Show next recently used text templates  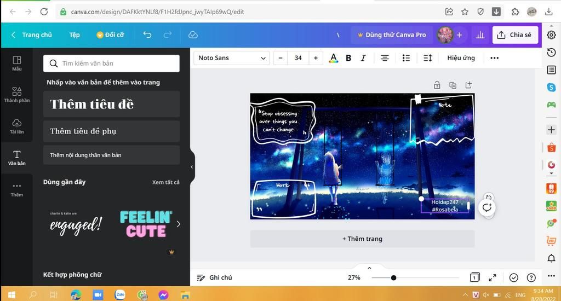click(178, 224)
